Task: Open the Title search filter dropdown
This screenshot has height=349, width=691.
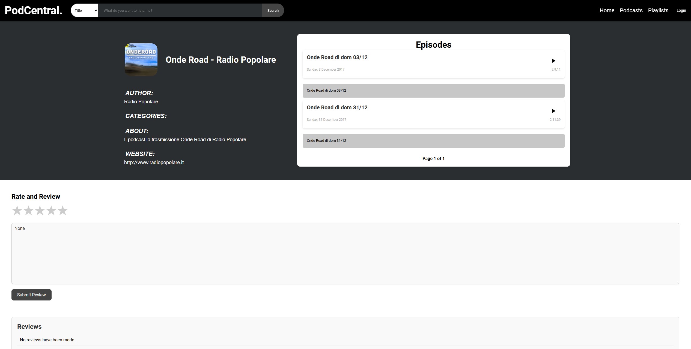Action: 85,10
